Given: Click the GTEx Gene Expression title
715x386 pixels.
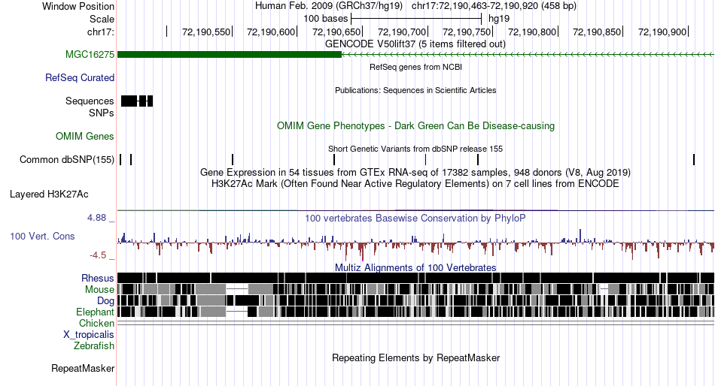Looking at the screenshot, I should pyautogui.click(x=415, y=173).
